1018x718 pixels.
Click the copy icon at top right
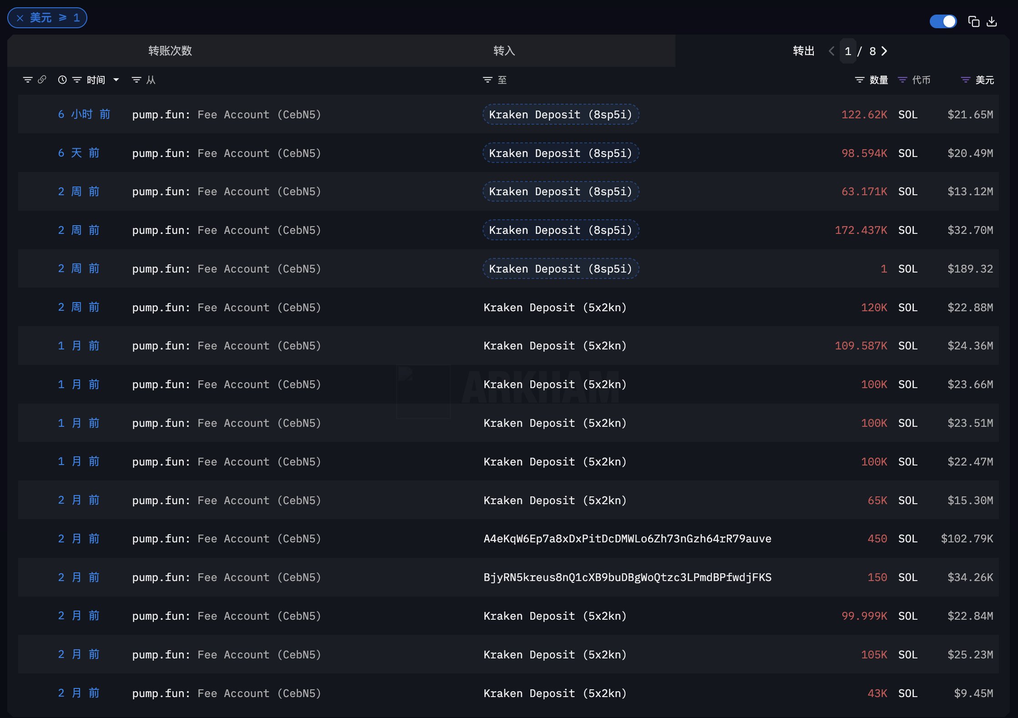tap(973, 21)
